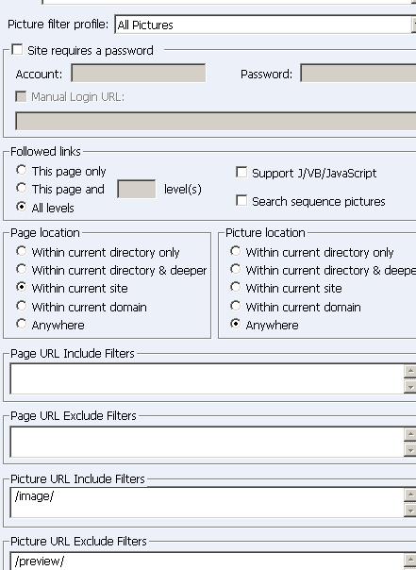Select This page only radio button
Screen dimensions: 416x570
(21, 170)
